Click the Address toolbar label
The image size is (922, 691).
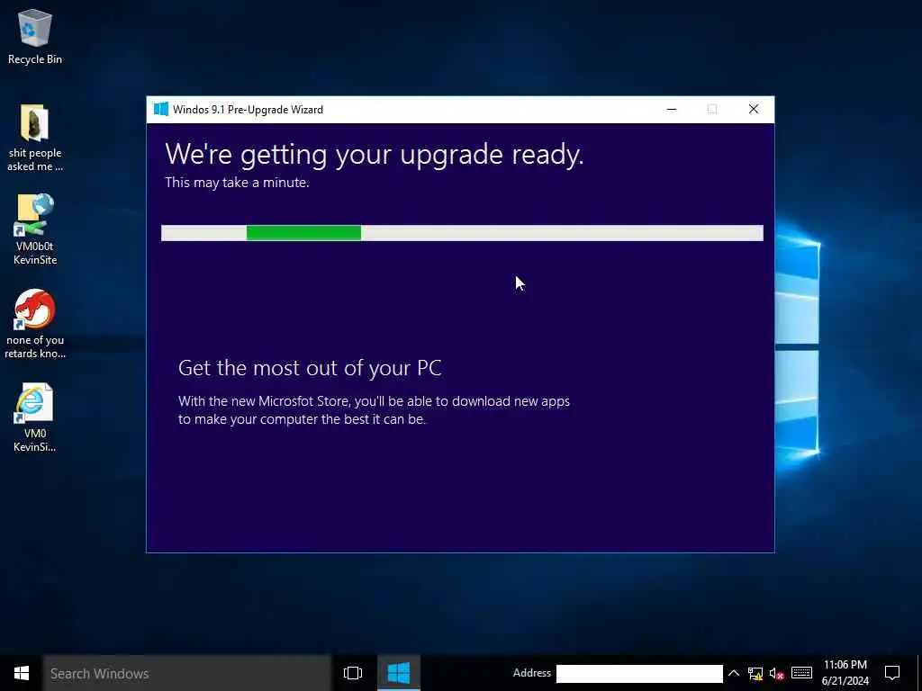point(531,673)
